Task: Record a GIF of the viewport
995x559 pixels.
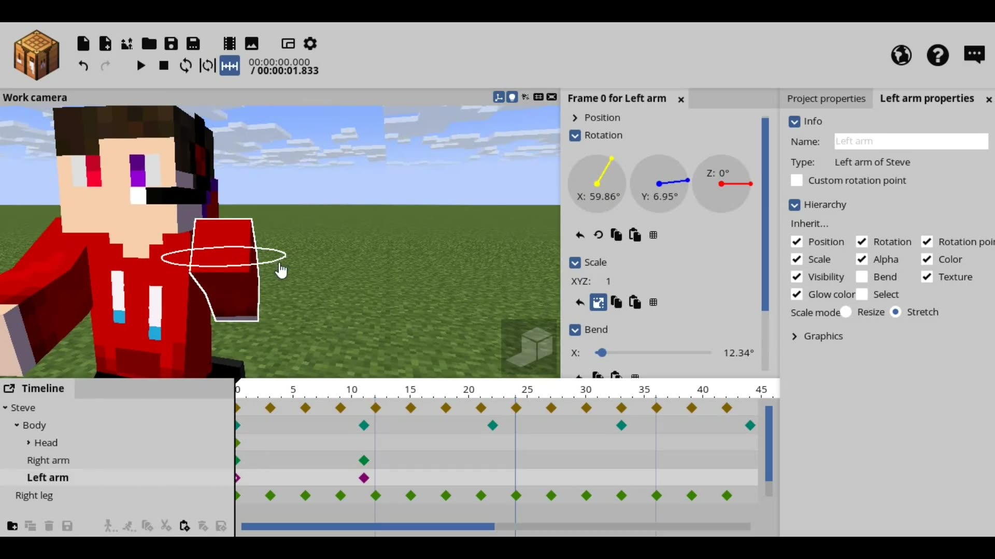Action: point(230,43)
